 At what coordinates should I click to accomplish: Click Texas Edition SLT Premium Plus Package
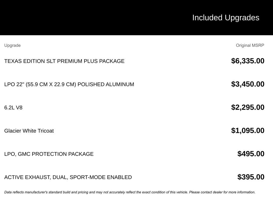65,61
